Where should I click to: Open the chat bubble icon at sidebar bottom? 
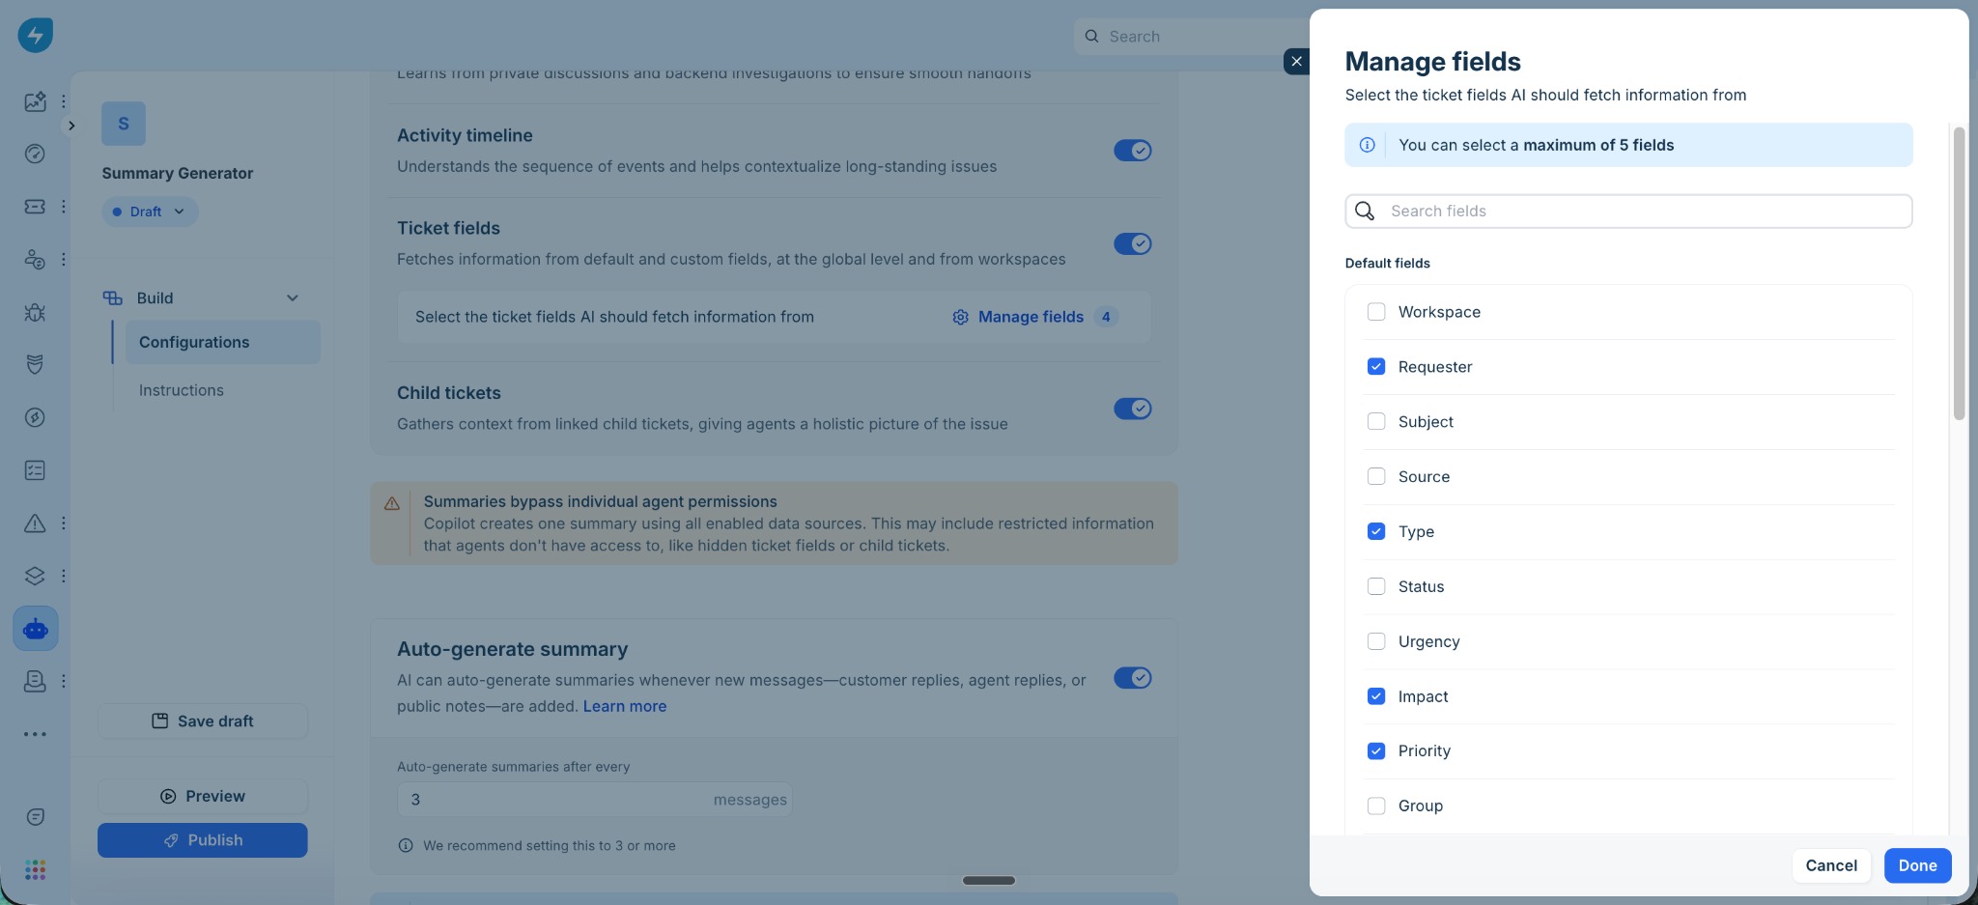[x=36, y=817]
